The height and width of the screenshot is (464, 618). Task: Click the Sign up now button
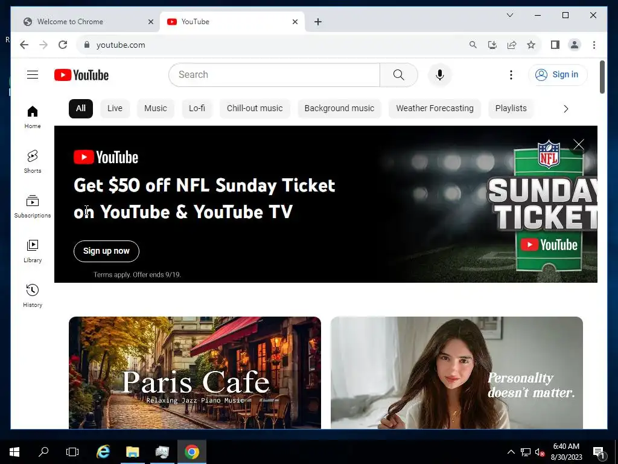click(x=106, y=251)
